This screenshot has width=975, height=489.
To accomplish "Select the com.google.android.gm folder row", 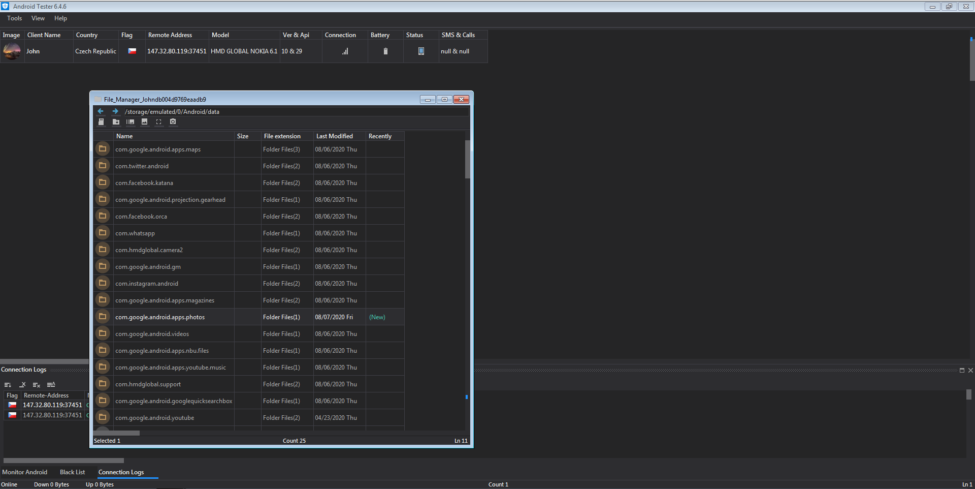I will [249, 266].
